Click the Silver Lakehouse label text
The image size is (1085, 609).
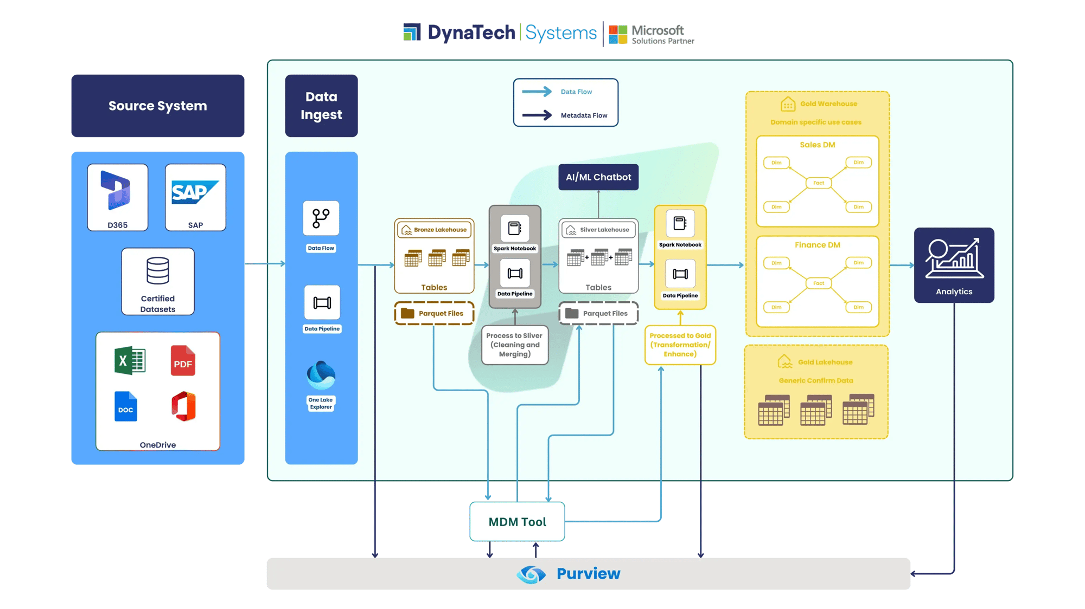click(x=604, y=230)
